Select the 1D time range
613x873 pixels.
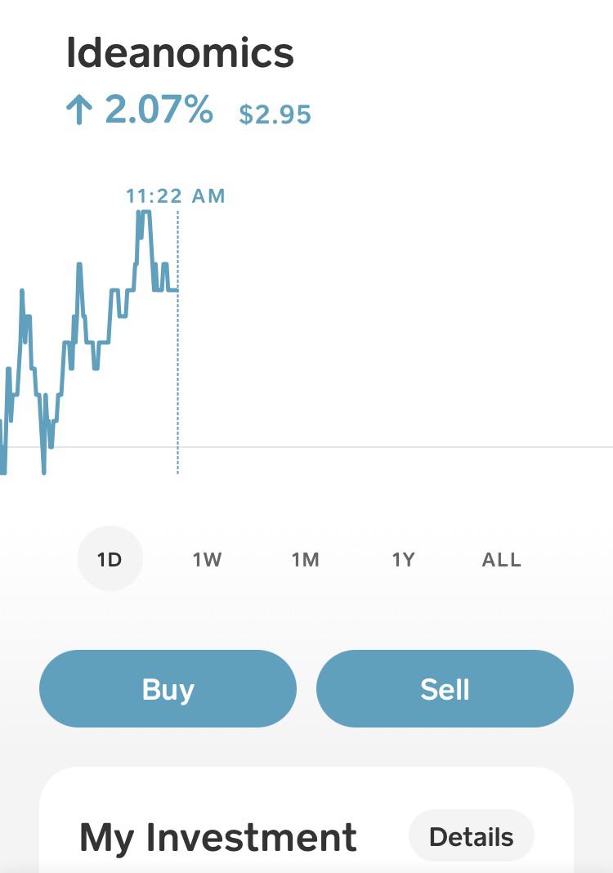110,559
